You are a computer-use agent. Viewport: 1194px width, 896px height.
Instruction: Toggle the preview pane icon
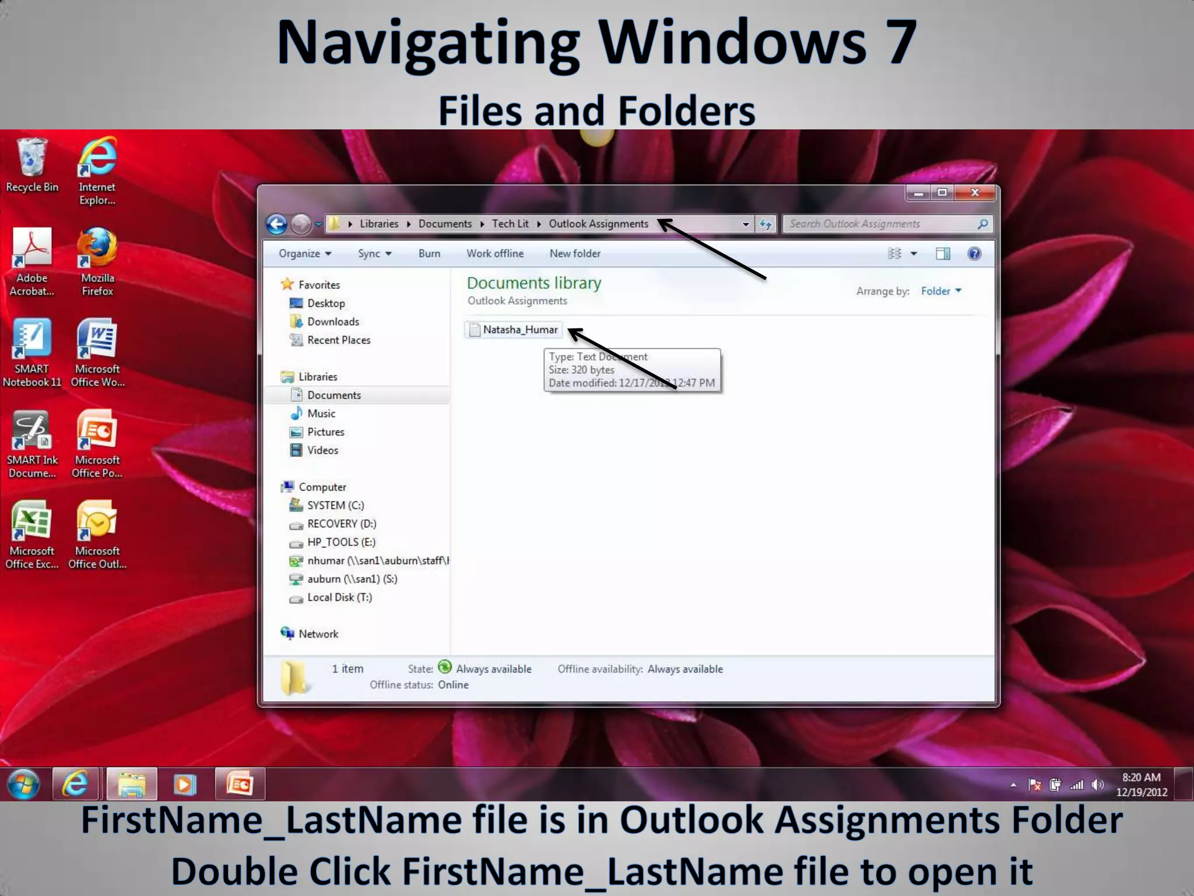pyautogui.click(x=943, y=254)
